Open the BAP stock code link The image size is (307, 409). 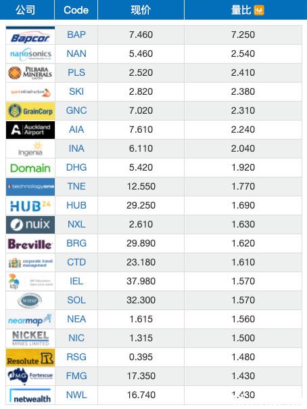tap(76, 35)
